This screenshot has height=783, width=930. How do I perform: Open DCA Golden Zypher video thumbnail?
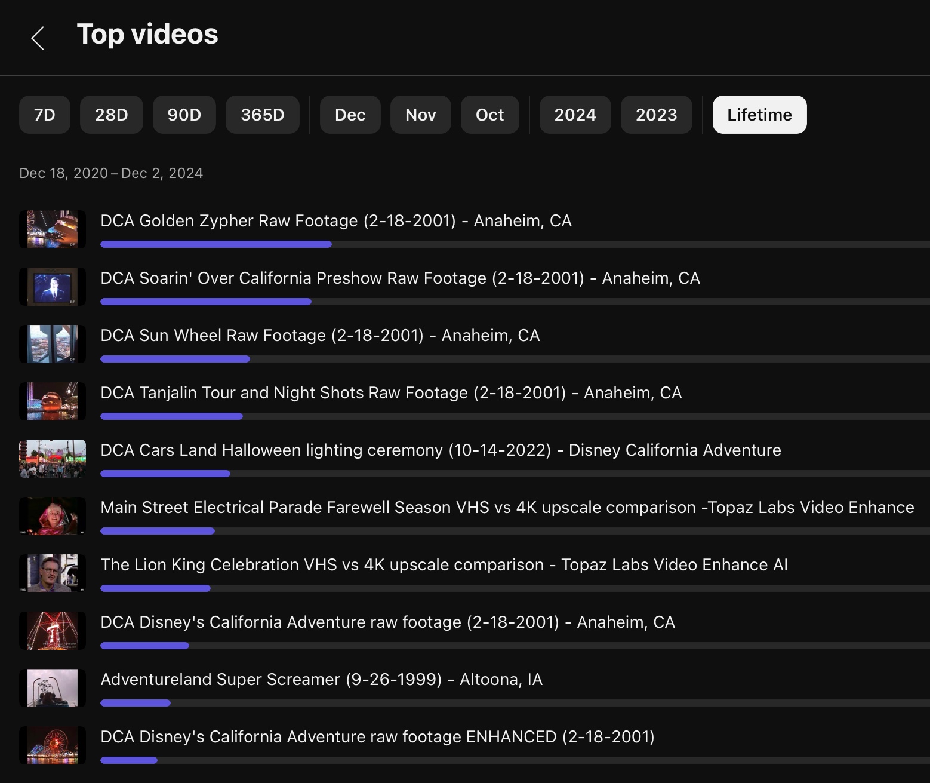[x=53, y=229]
